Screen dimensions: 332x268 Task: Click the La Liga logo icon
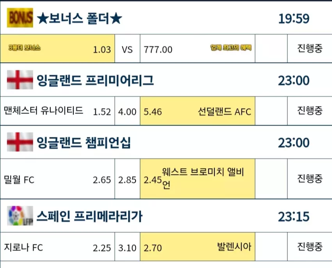[x=20, y=216]
